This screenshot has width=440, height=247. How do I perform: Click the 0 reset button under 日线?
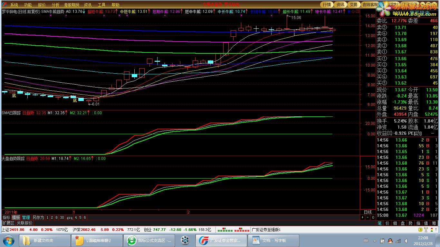[x=373, y=217]
